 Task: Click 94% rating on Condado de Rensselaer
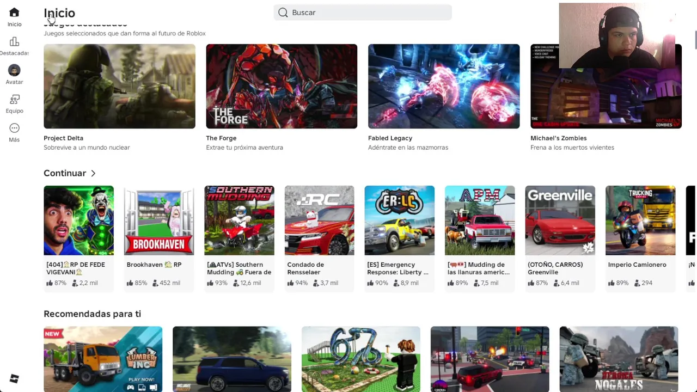click(x=297, y=283)
